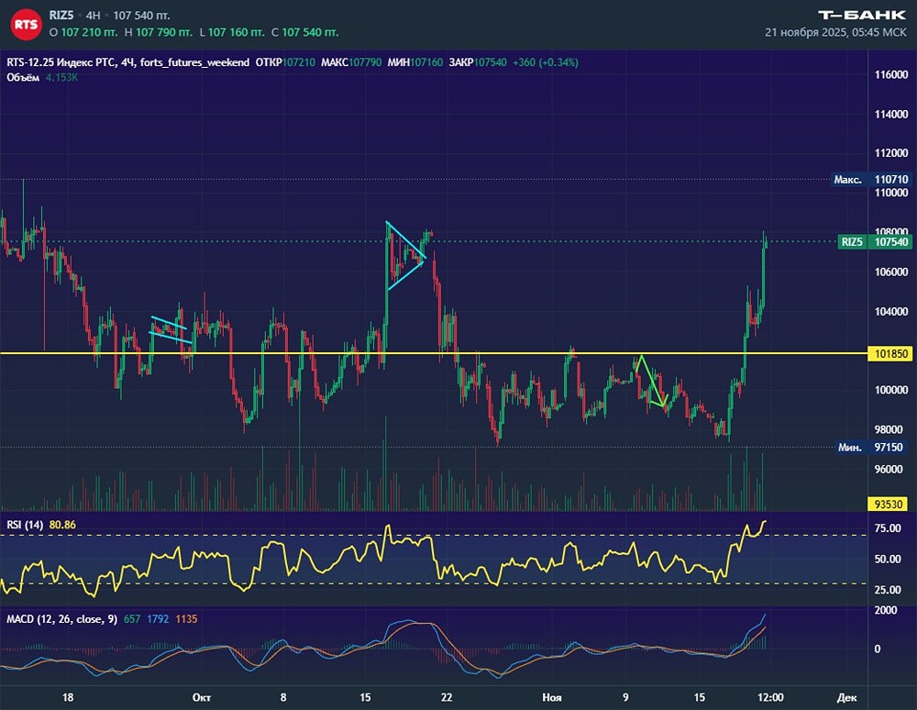This screenshot has height=710, width=917.
Task: Open the RIZ5 ticker symbol in header
Action: [x=61, y=16]
